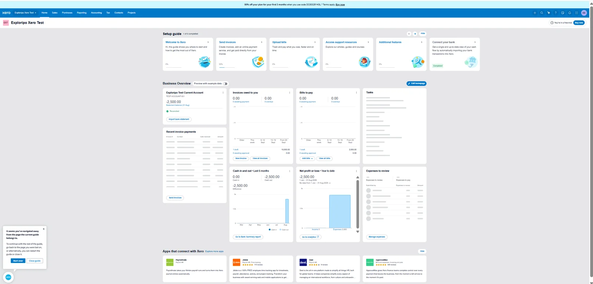Open the Sales menu

55,13
